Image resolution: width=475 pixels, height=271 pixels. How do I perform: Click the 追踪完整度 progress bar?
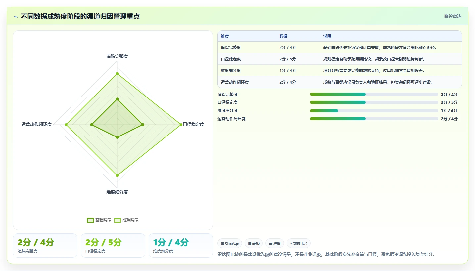(x=374, y=94)
